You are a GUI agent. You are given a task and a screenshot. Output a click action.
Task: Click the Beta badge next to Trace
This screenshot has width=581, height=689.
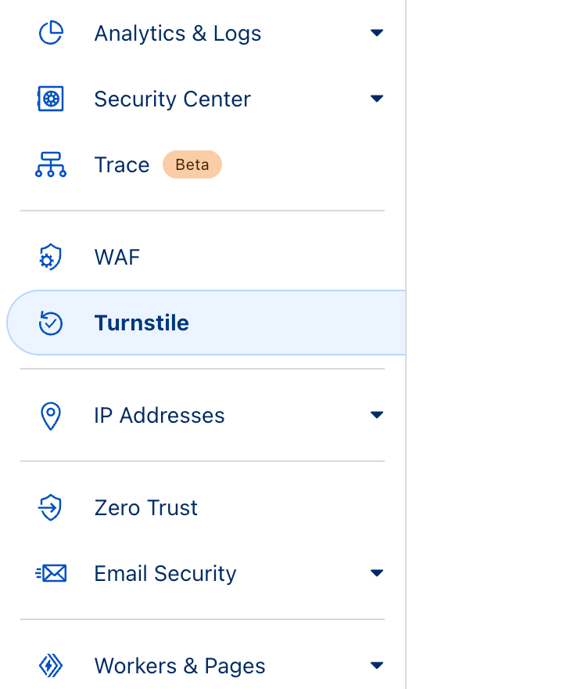(x=192, y=165)
